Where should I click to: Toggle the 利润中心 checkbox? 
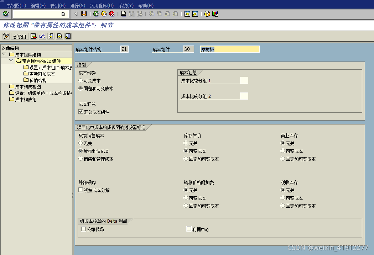189,229
